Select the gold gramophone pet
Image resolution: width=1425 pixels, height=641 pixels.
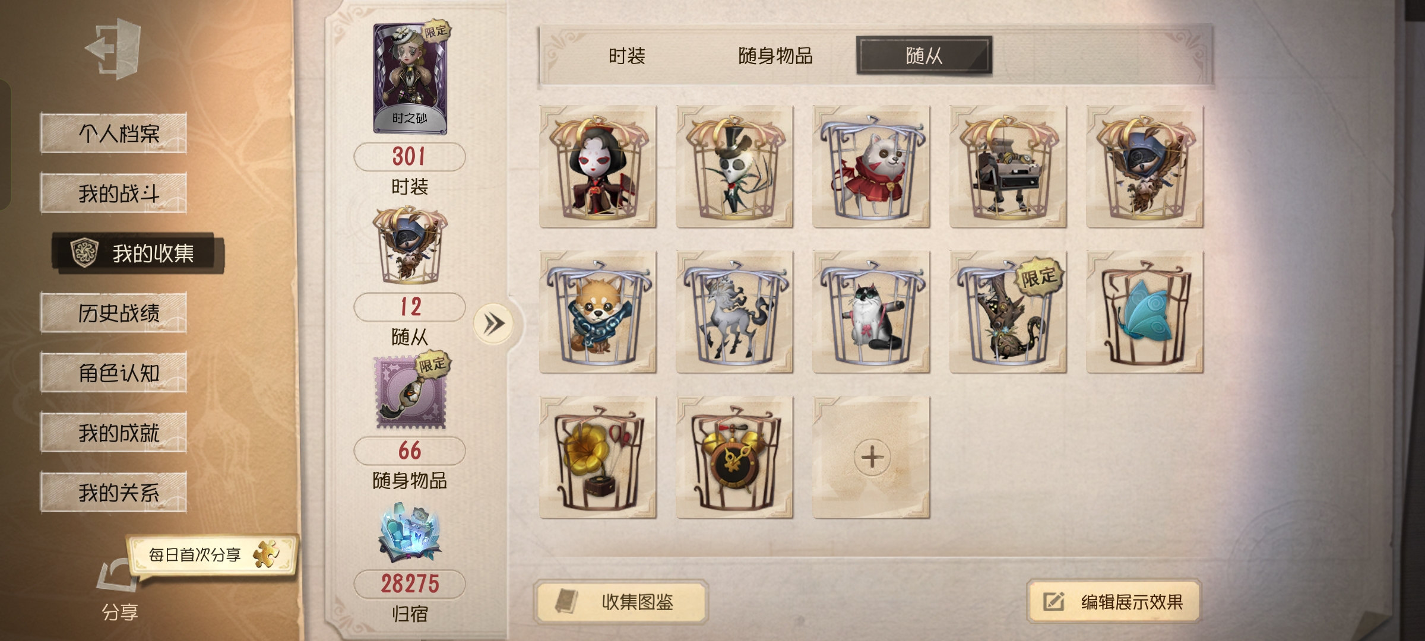coord(598,457)
